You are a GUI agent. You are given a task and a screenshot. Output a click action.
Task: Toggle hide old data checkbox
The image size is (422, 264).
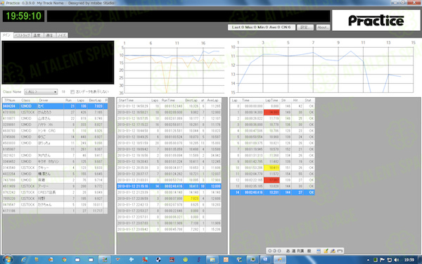point(72,92)
